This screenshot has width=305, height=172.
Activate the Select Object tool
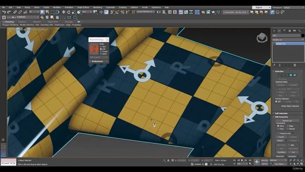(42, 12)
